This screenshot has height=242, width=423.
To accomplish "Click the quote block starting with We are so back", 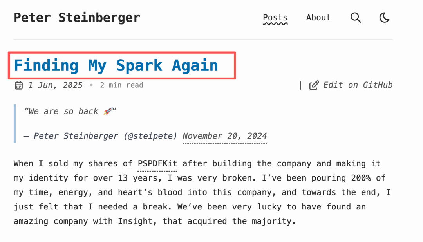I will click(70, 111).
